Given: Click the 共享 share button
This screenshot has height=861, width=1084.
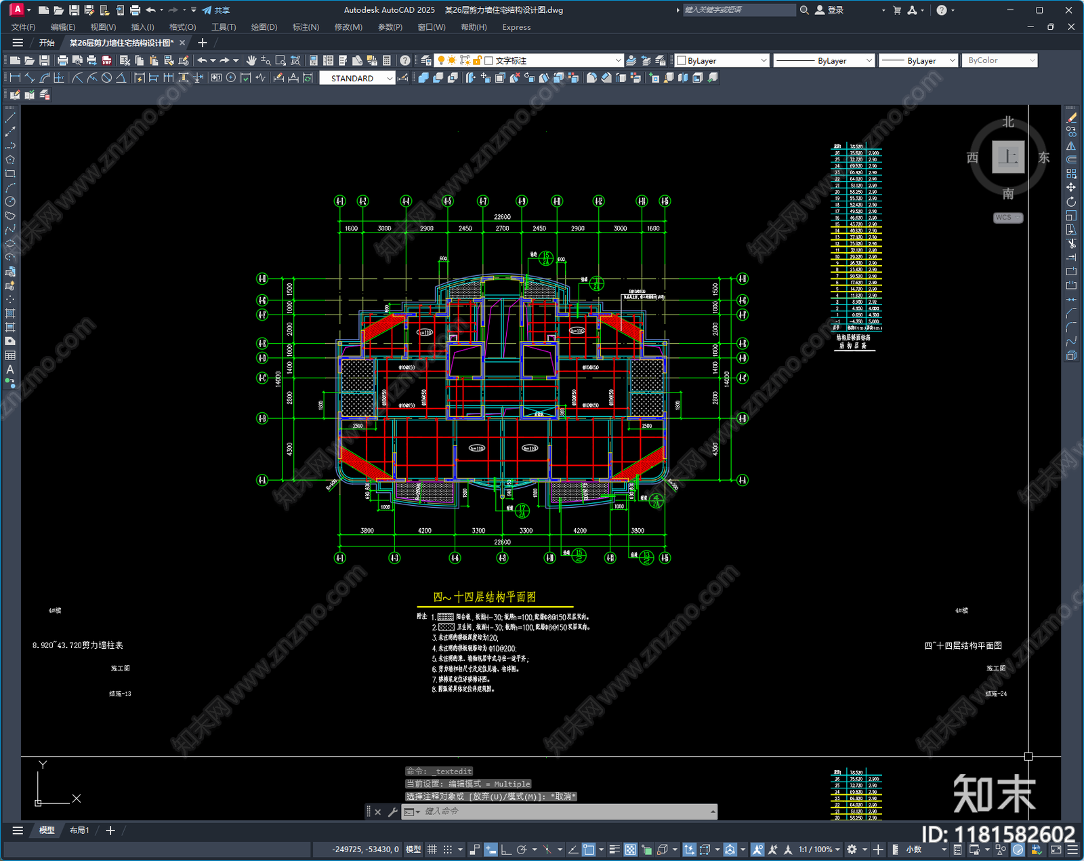Looking at the screenshot, I should point(216,10).
